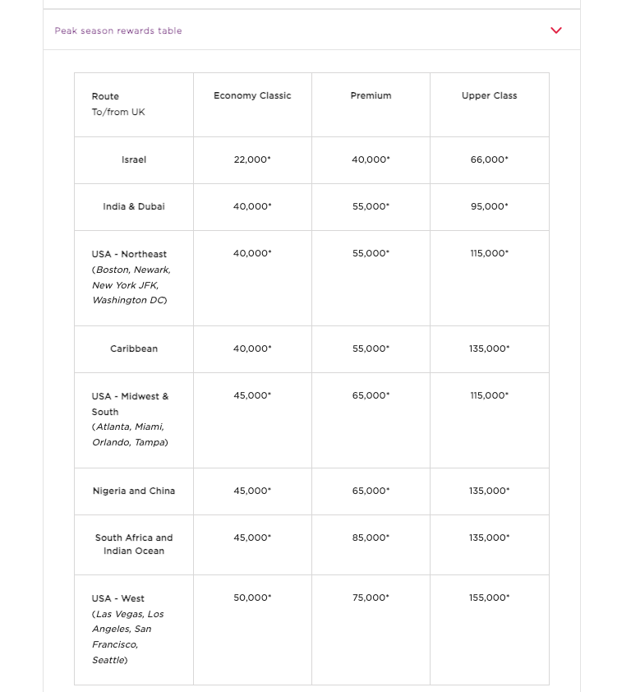
Task: Click the India & Dubai route label
Action: (x=134, y=206)
